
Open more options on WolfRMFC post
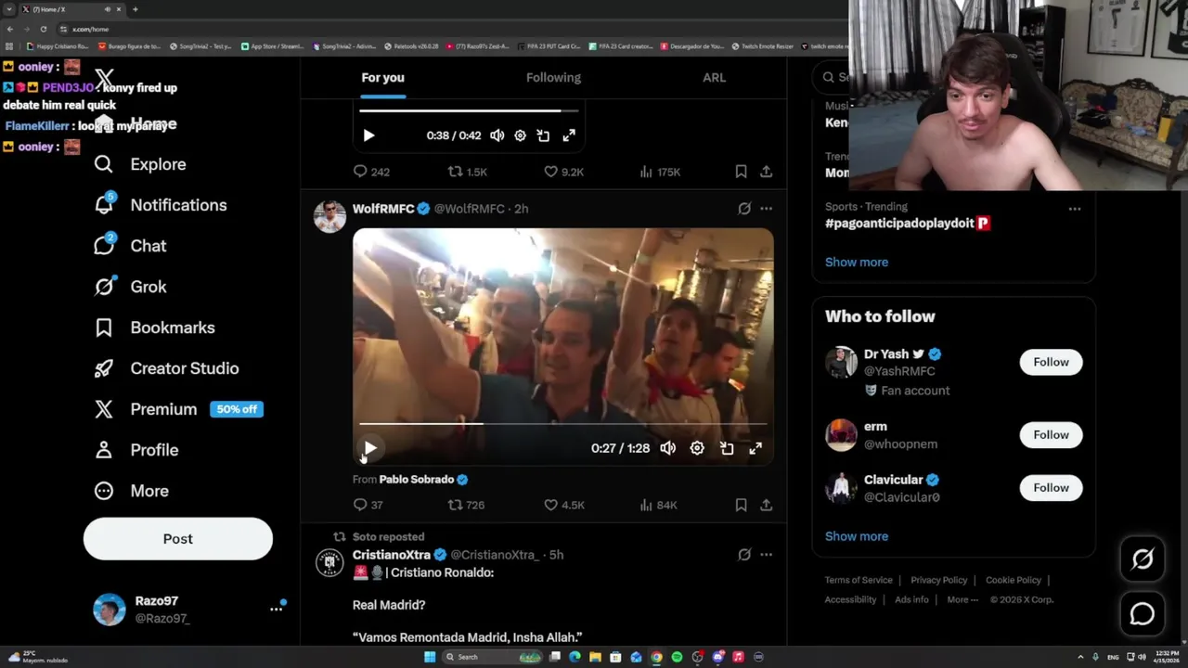766,209
